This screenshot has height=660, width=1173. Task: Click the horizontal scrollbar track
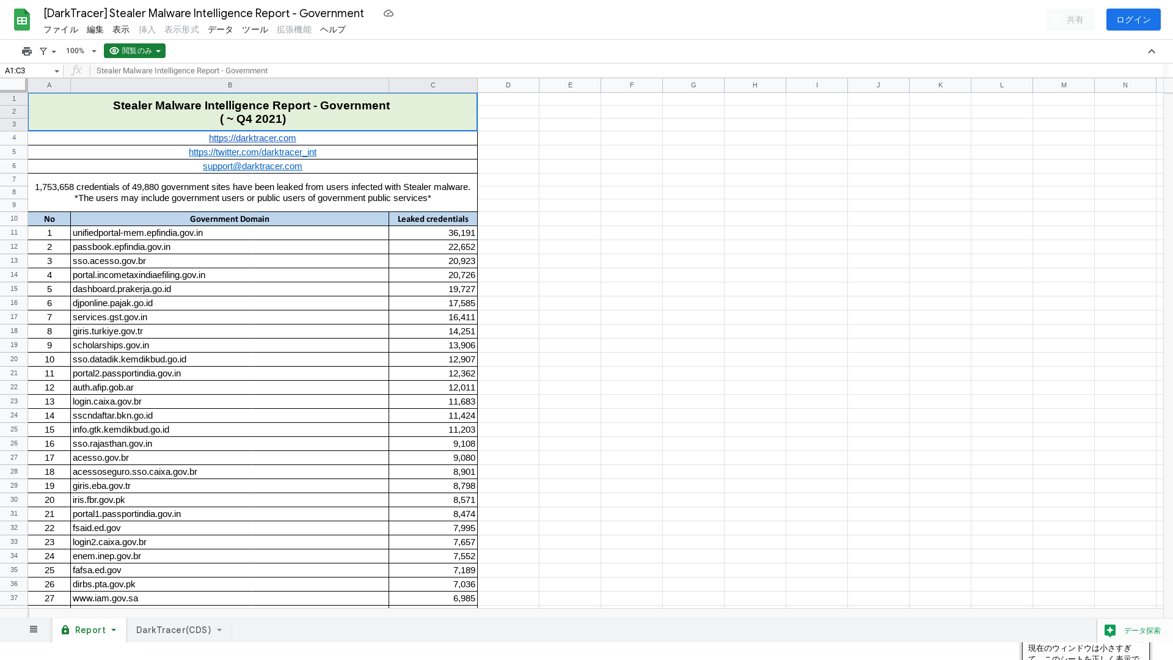point(596,613)
